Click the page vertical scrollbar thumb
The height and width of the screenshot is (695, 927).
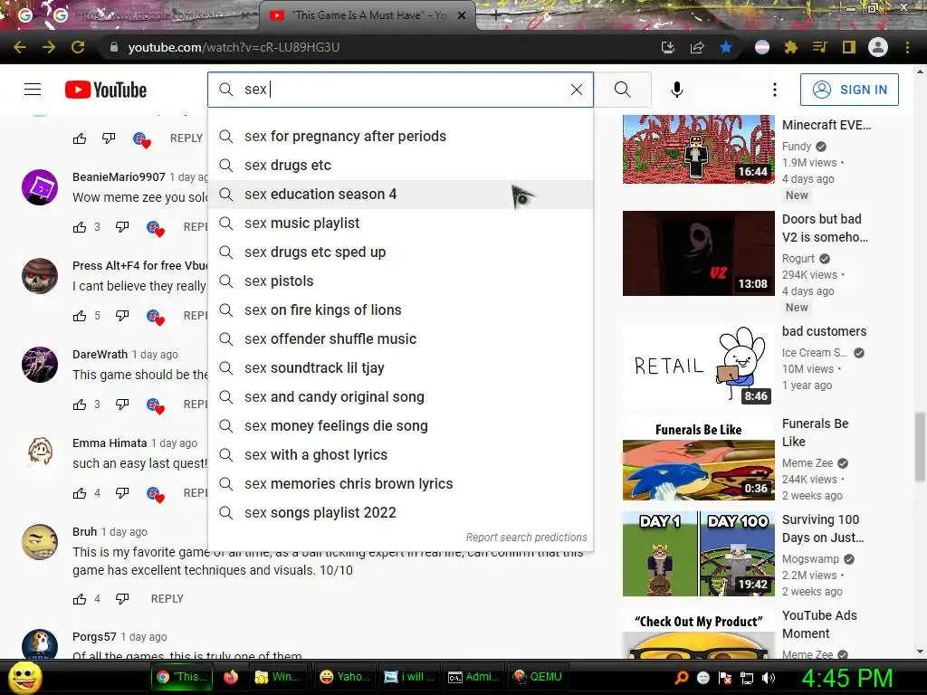click(920, 447)
